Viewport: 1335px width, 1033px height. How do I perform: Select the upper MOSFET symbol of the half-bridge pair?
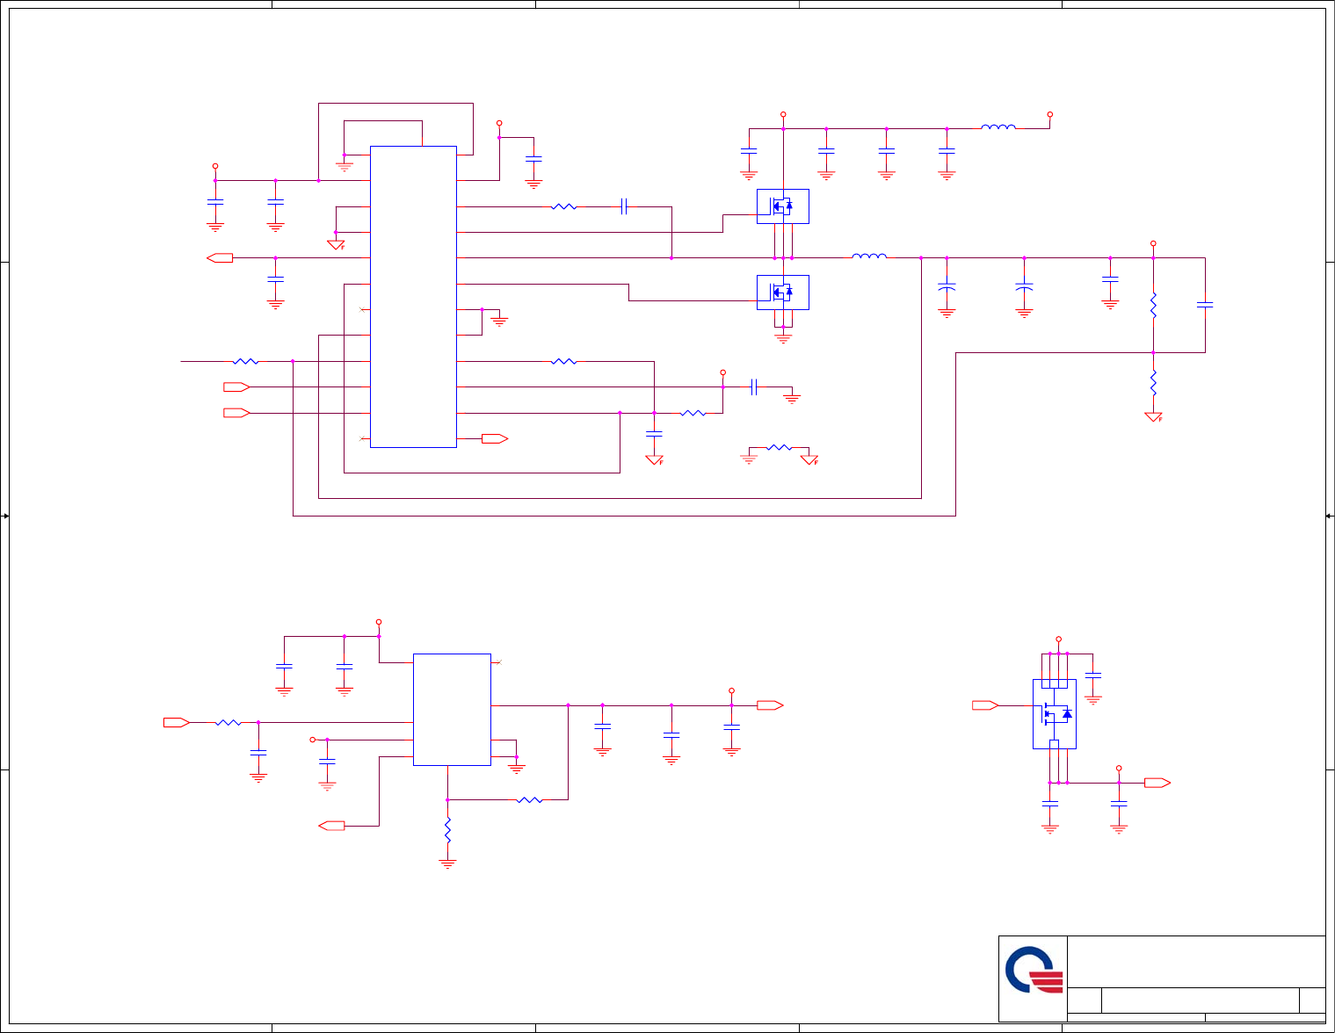click(x=783, y=206)
